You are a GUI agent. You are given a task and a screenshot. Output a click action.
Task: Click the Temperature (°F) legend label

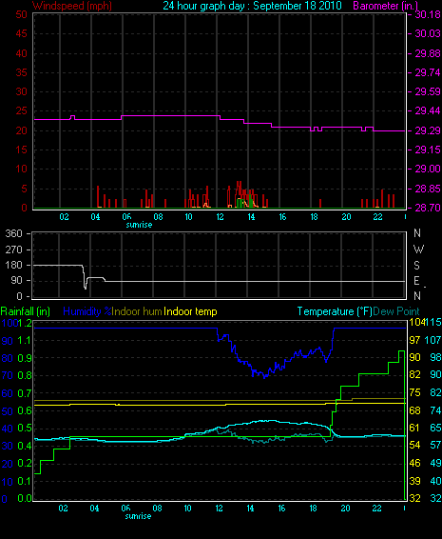coord(335,311)
